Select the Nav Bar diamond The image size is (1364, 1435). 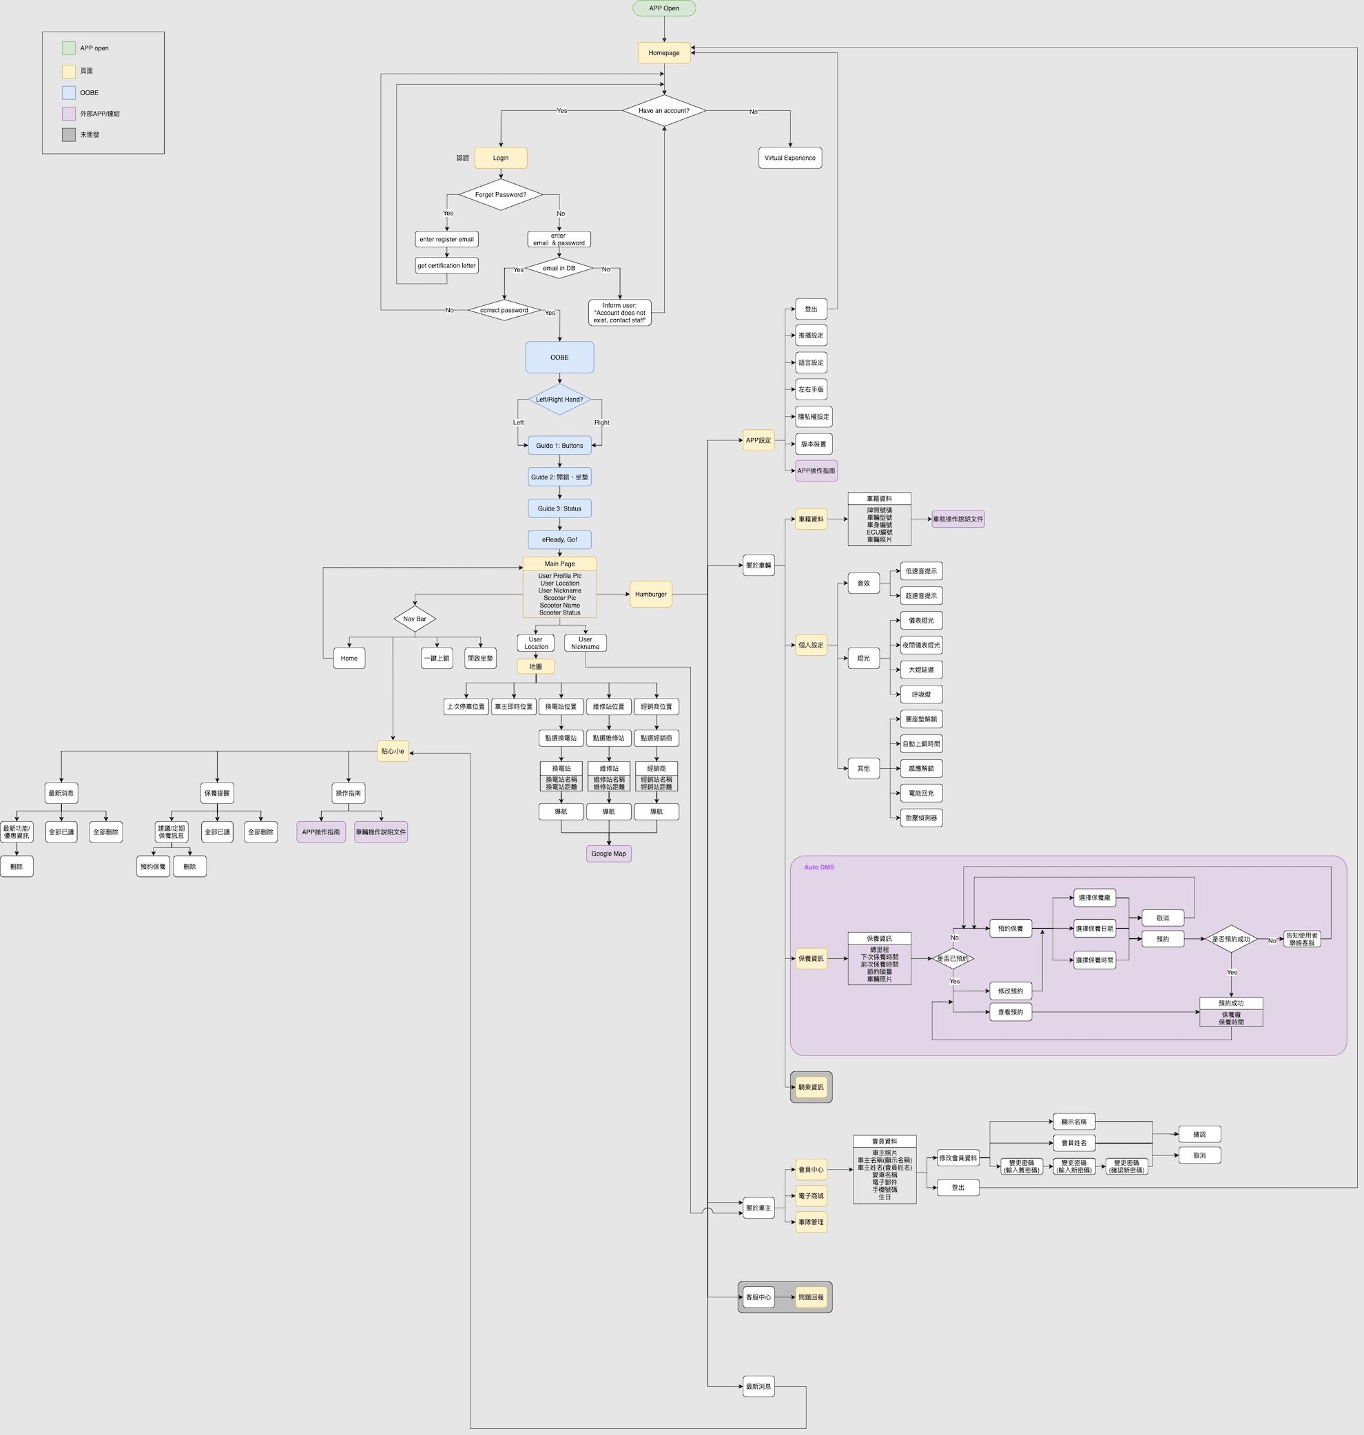click(415, 619)
